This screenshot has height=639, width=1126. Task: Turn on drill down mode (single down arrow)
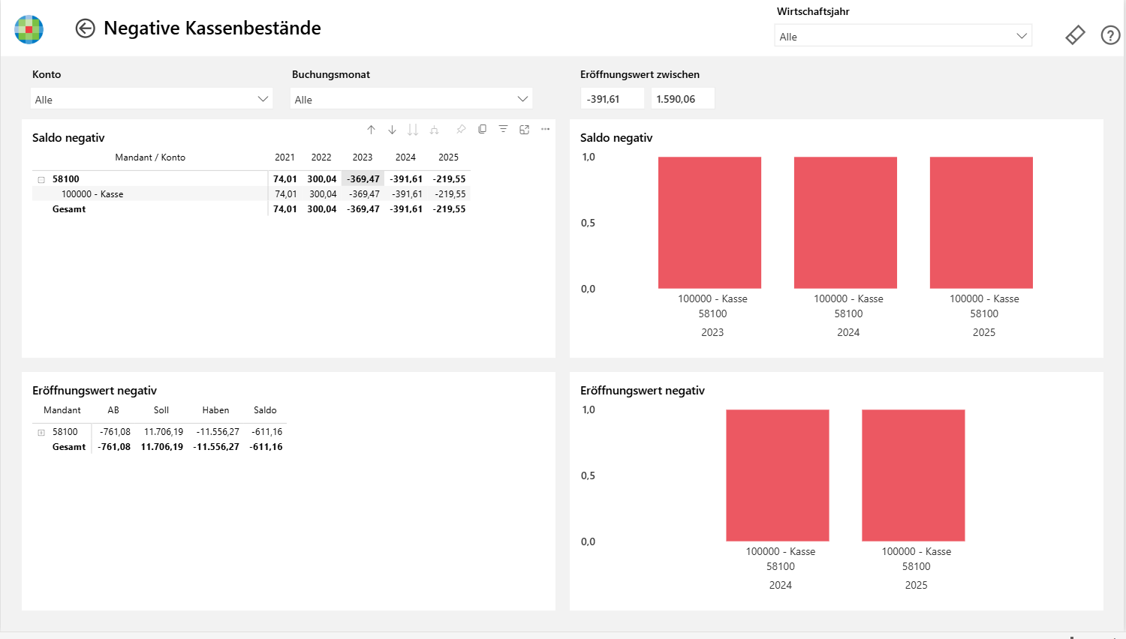point(392,130)
